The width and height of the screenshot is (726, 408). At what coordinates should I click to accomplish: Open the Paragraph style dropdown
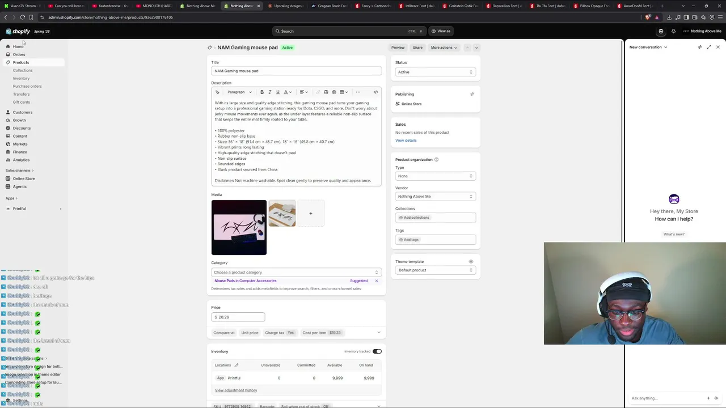click(x=239, y=92)
